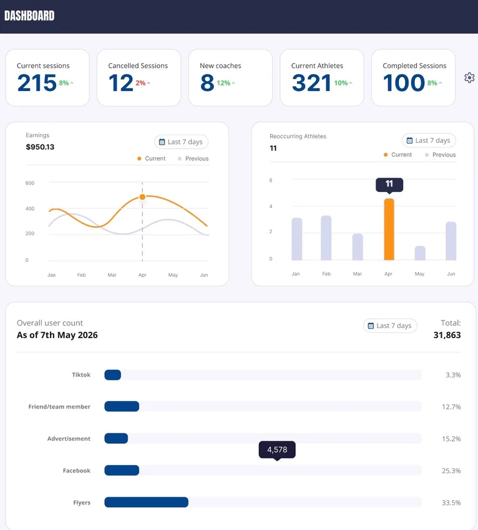The image size is (478, 530).
Task: Open the dashboard settings gear icon
Action: [x=469, y=78]
